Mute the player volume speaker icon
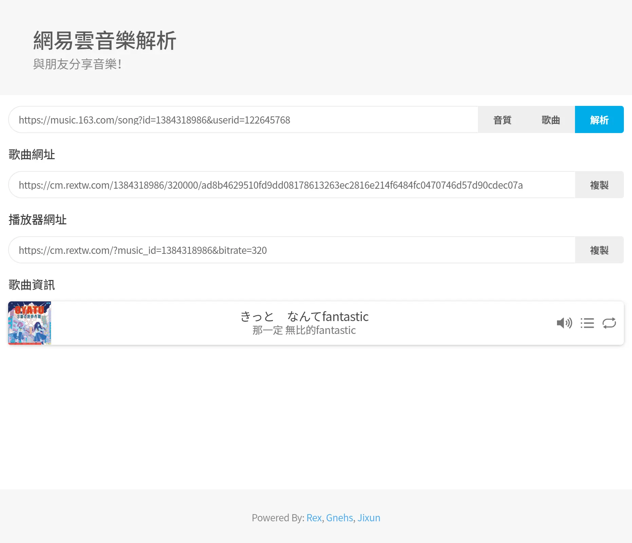Image resolution: width=632 pixels, height=543 pixels. tap(564, 323)
